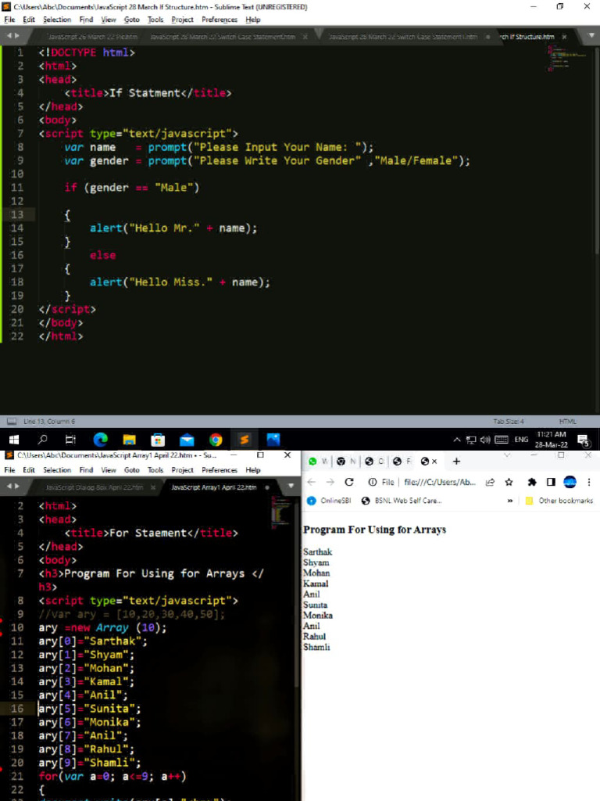Viewport: 600px width, 801px height.
Task: Switch to JavaScript Dialog Box April 22.htm tab
Action: click(95, 487)
